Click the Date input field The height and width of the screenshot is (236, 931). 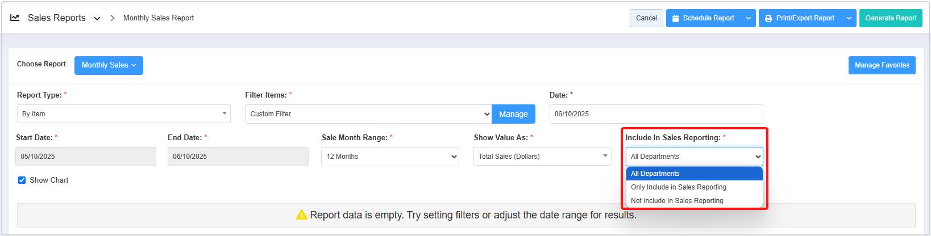click(x=655, y=114)
